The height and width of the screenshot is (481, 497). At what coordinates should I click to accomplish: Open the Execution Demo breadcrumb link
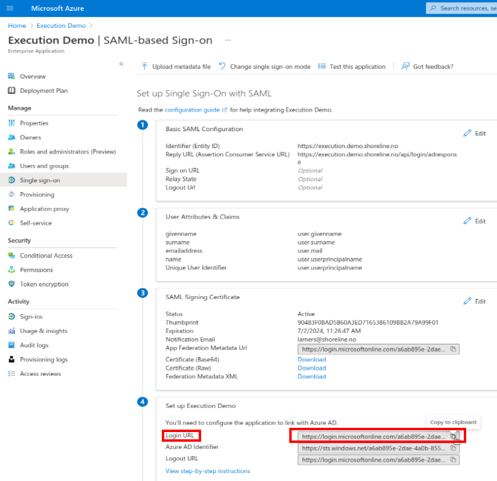tap(61, 26)
